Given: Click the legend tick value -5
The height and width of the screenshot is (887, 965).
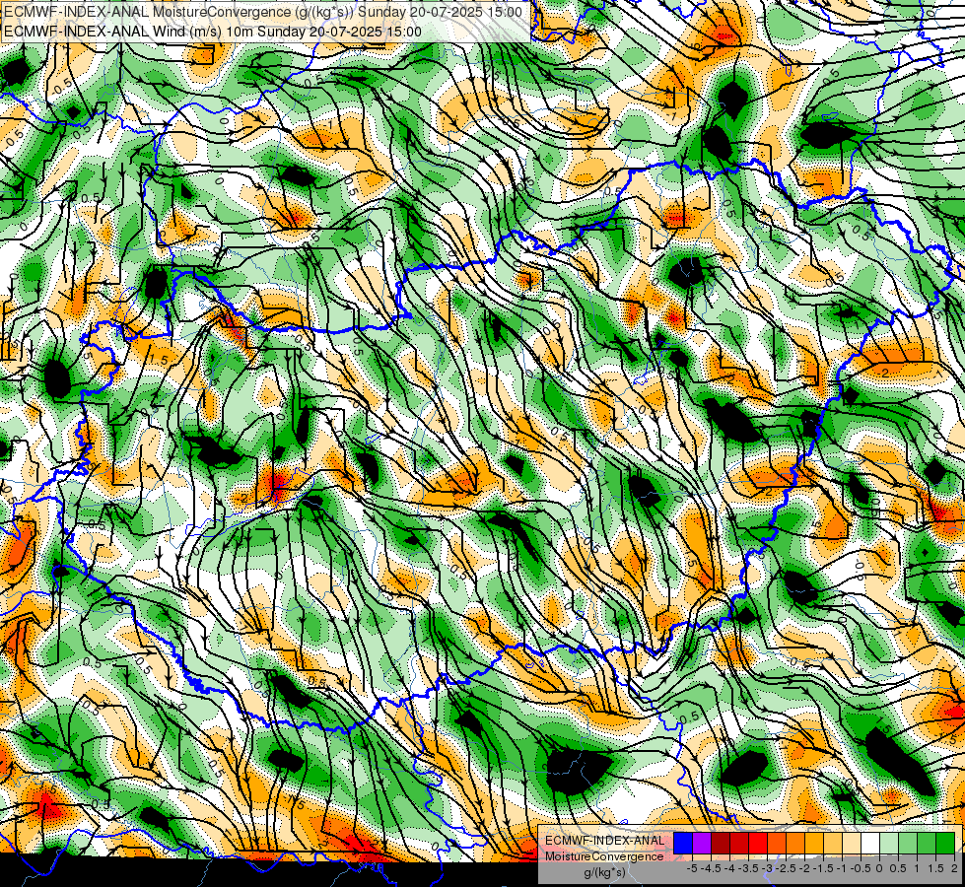Looking at the screenshot, I should click(692, 868).
